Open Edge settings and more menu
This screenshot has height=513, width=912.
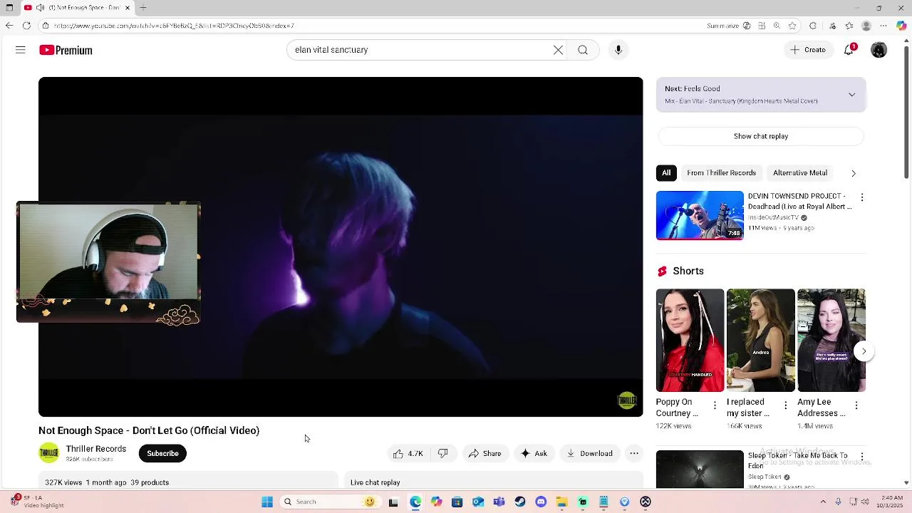883,26
